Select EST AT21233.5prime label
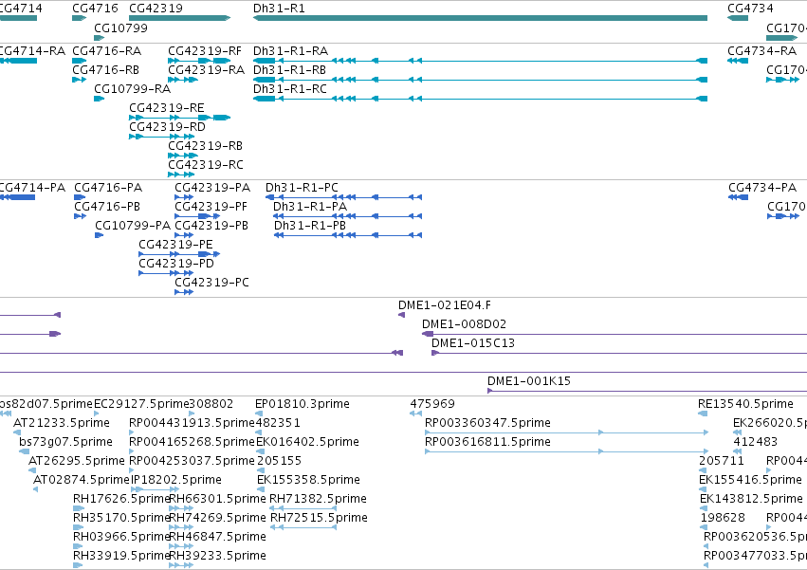Image resolution: width=807 pixels, height=570 pixels. 62,423
